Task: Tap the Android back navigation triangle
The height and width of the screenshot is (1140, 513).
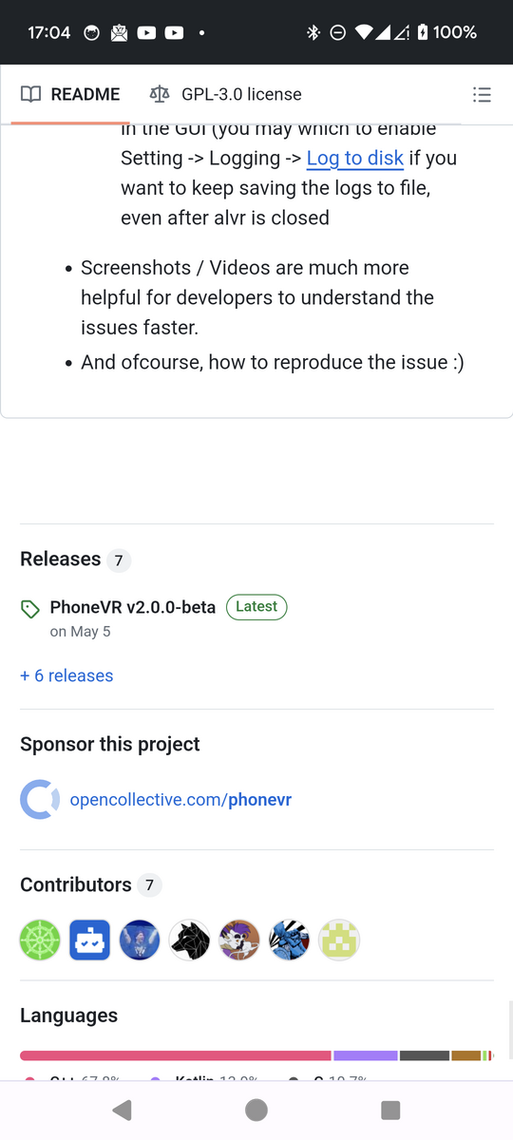Action: point(122,1110)
